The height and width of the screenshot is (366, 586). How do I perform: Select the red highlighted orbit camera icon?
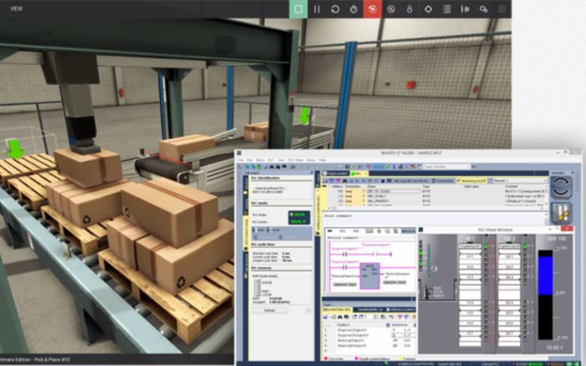pyautogui.click(x=372, y=9)
